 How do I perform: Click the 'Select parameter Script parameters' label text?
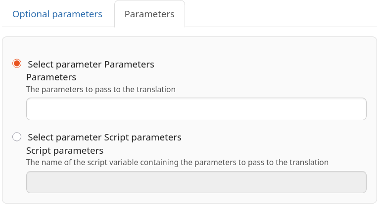104,137
